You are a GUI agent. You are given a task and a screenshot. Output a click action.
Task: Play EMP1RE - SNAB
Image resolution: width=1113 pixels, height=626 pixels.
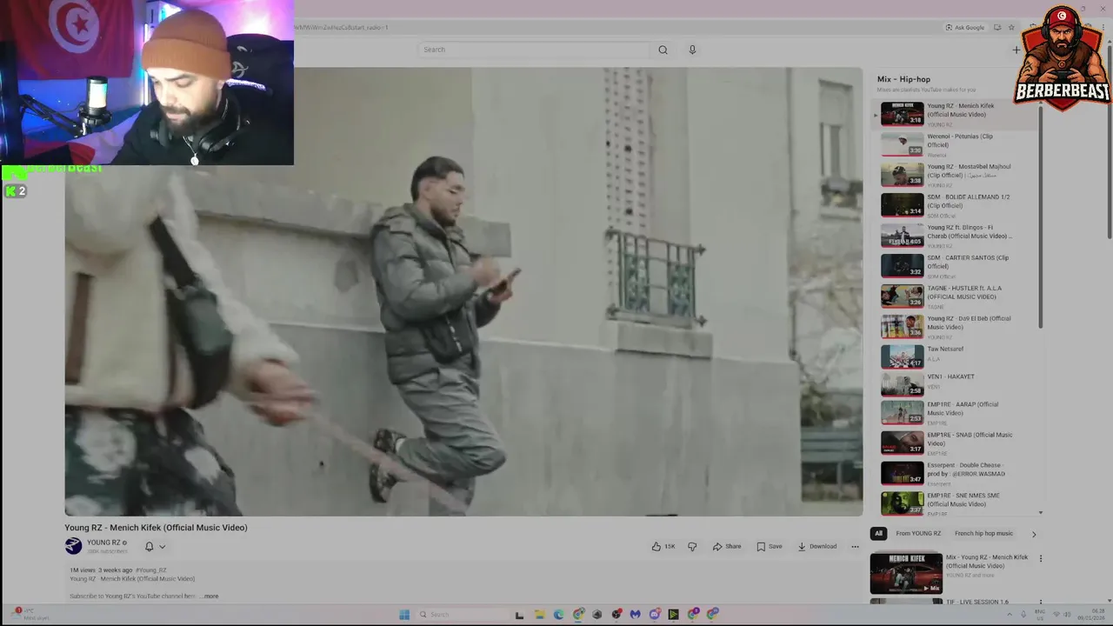(956, 443)
